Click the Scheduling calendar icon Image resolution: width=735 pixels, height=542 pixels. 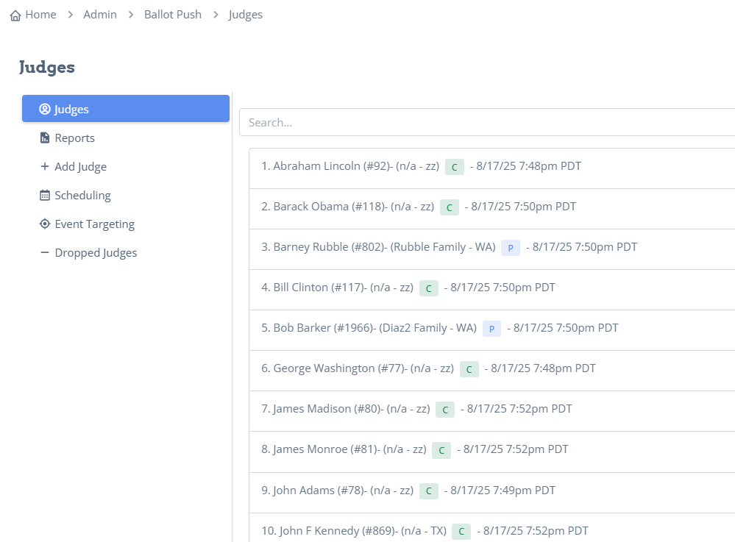pyautogui.click(x=45, y=196)
